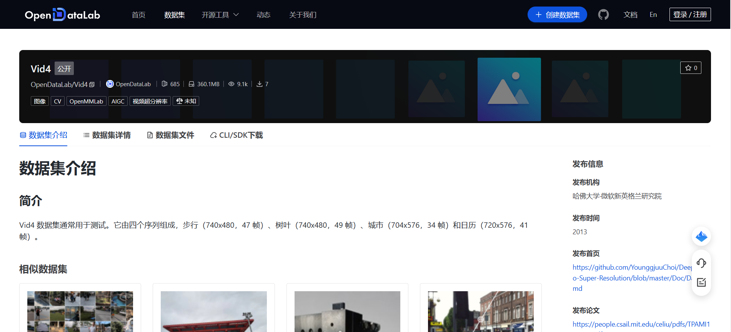Click the Vid4 dataset title

pyautogui.click(x=41, y=69)
